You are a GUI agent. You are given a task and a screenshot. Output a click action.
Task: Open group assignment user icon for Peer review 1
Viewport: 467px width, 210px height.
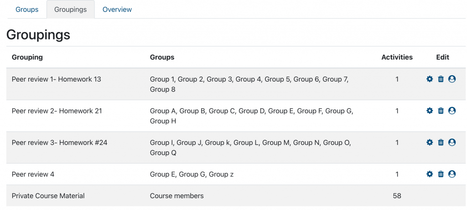tap(452, 79)
